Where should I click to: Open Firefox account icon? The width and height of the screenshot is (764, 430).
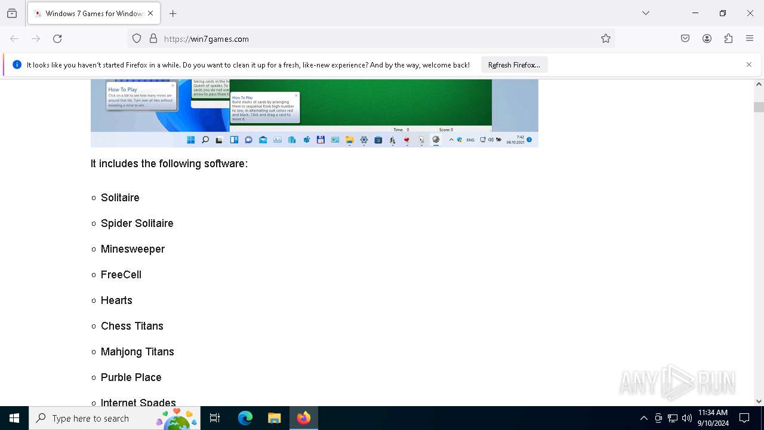pyautogui.click(x=707, y=39)
